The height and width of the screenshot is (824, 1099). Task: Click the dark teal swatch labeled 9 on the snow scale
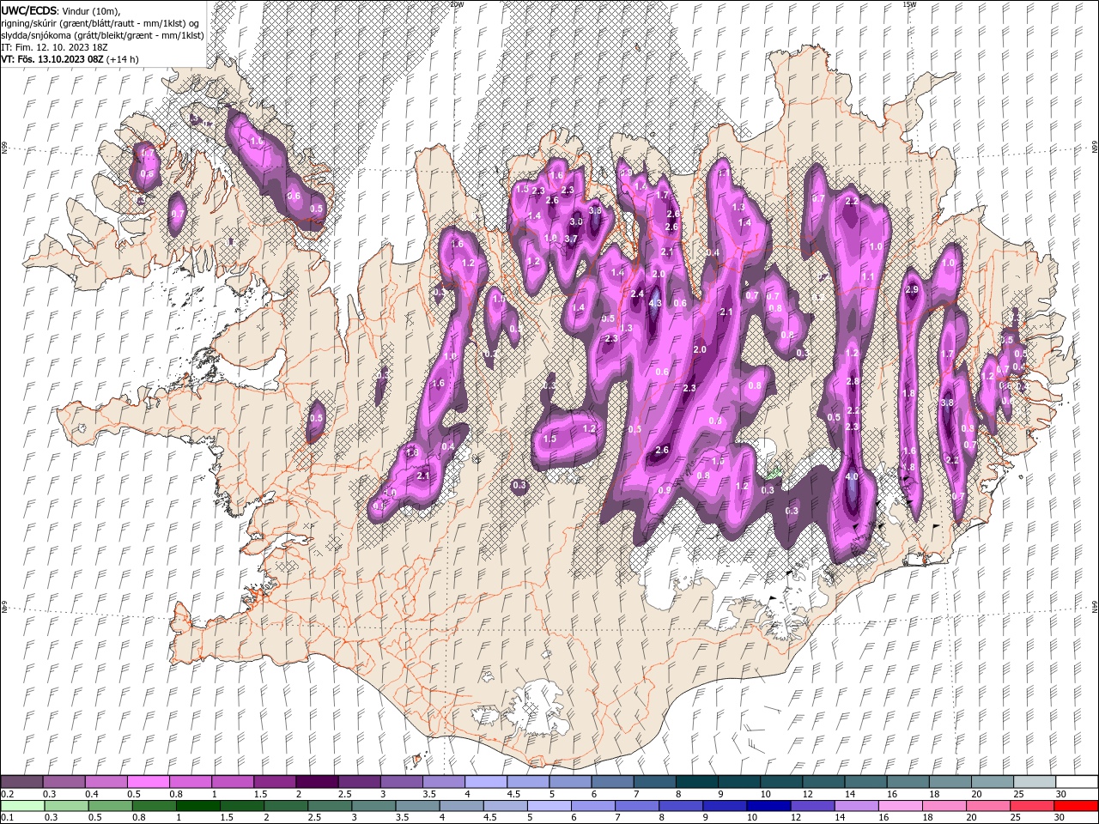pos(739,781)
